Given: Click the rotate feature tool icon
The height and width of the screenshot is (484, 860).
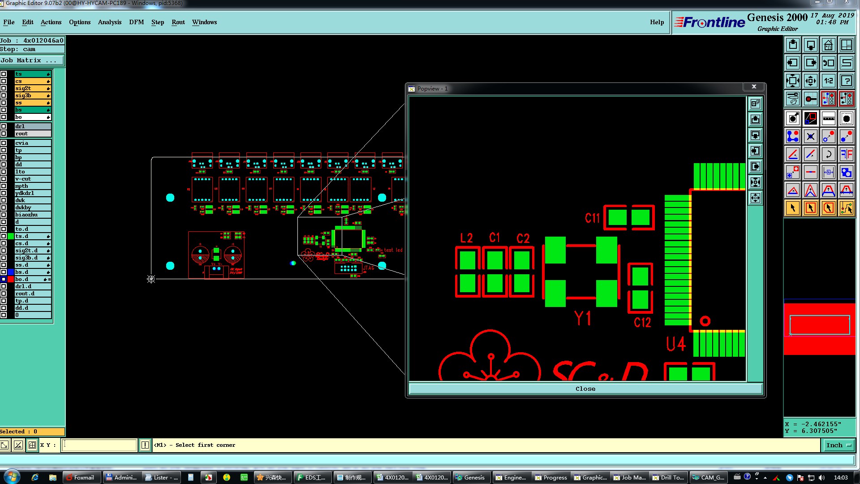Looking at the screenshot, I should [x=828, y=154].
